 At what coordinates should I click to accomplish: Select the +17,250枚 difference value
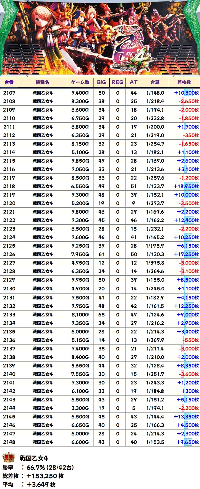[x=186, y=254]
